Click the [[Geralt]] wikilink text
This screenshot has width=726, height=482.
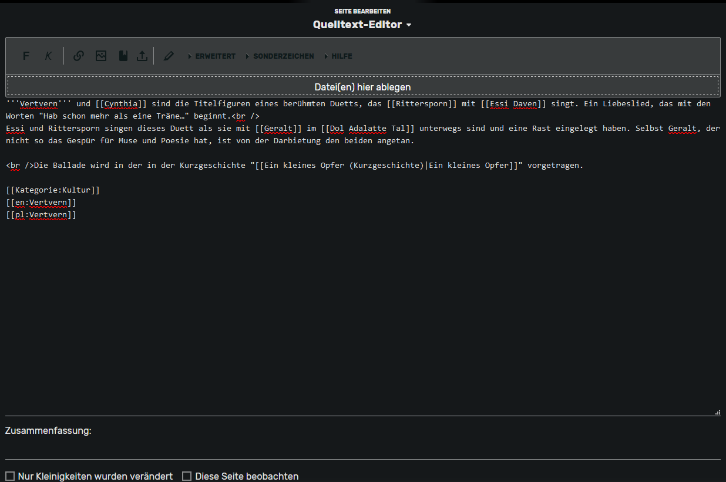278,129
